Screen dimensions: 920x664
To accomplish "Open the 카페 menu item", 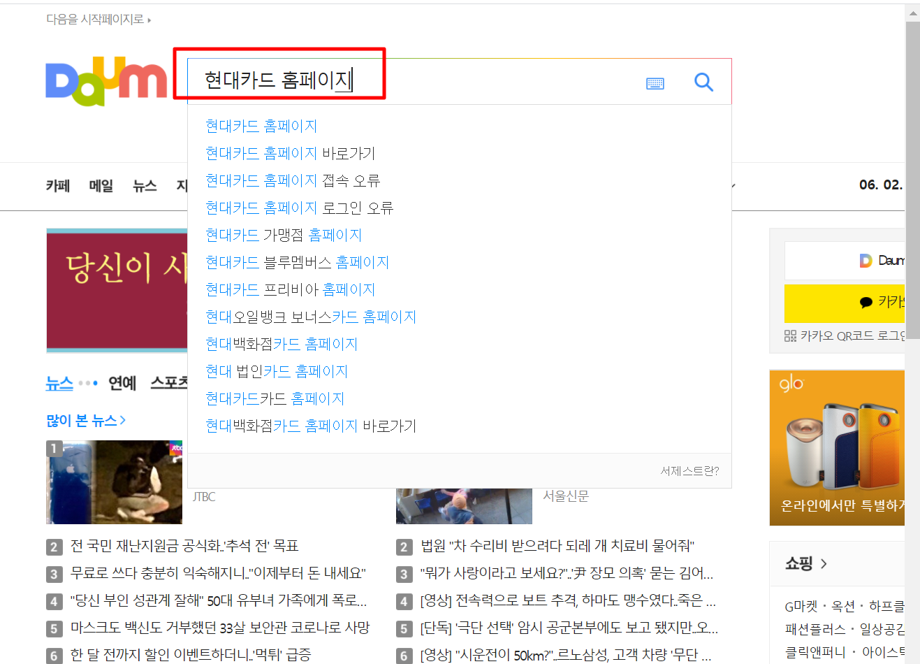I will (x=58, y=186).
